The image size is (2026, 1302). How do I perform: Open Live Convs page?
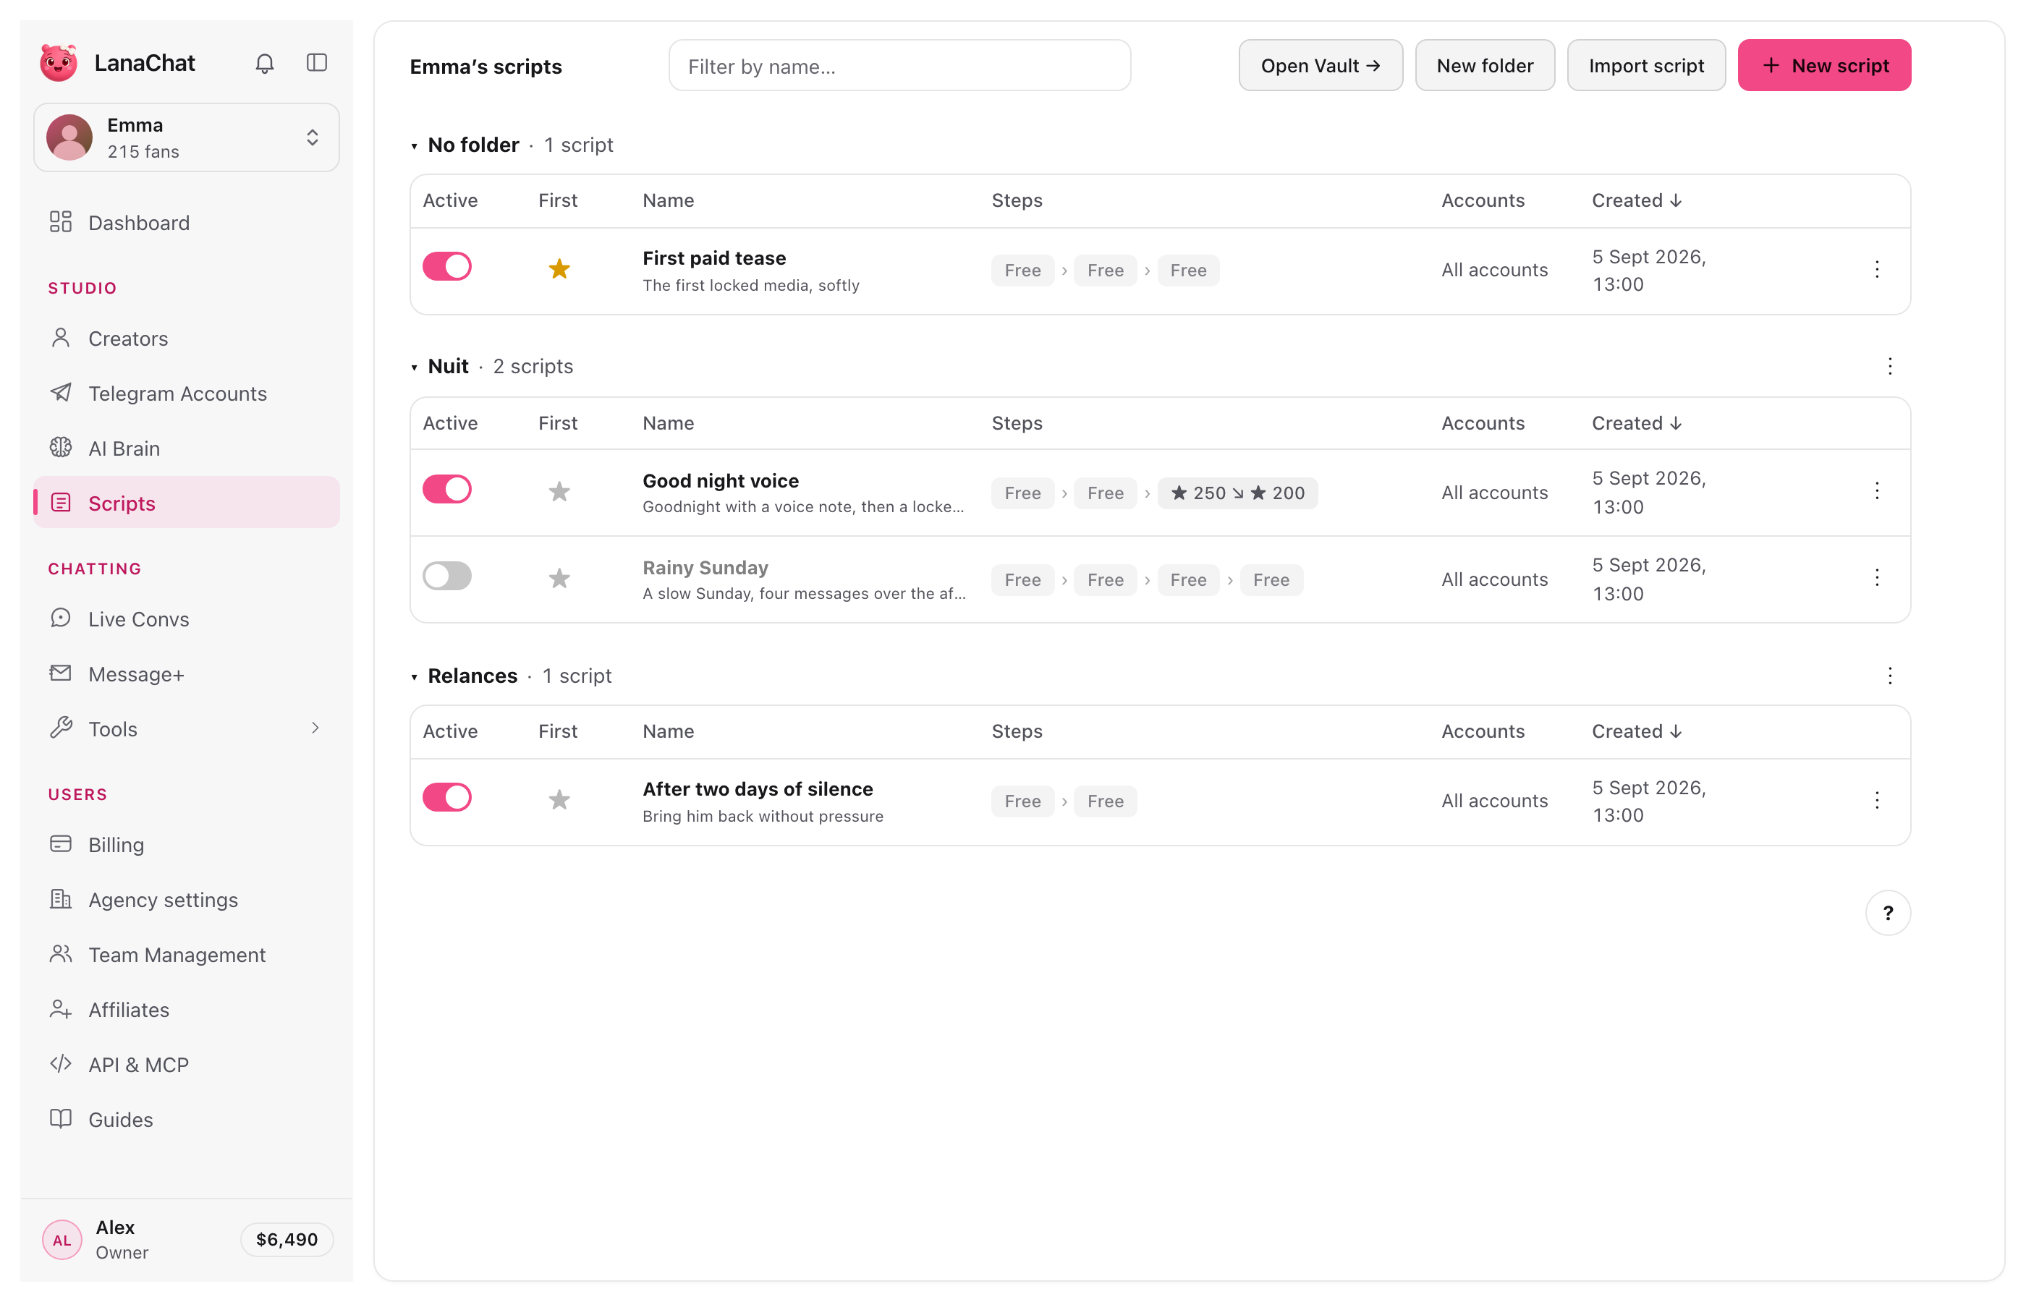[187, 619]
